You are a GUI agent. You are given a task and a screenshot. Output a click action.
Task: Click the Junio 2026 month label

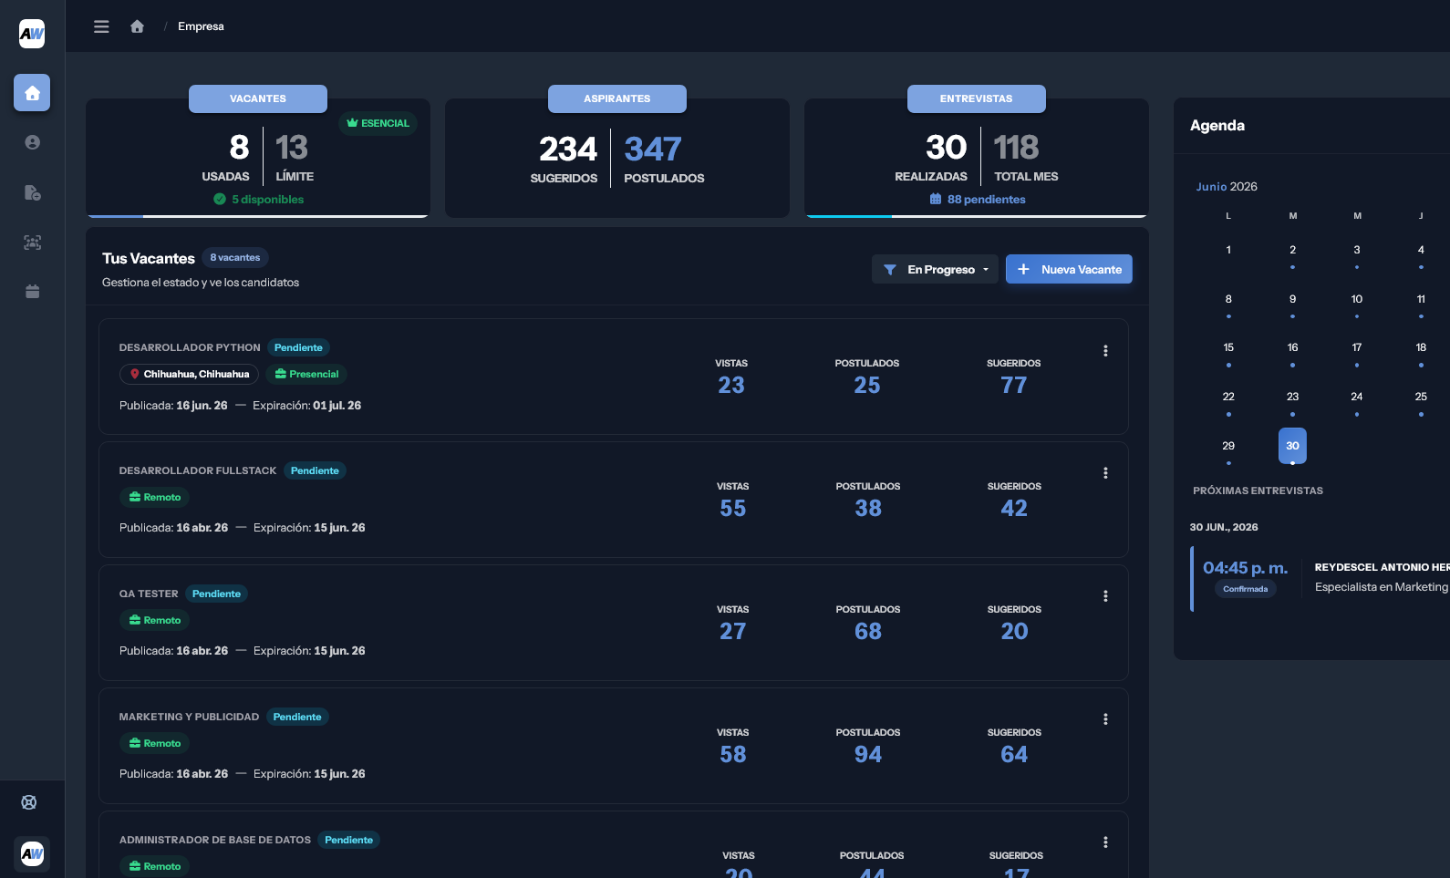point(1227,187)
